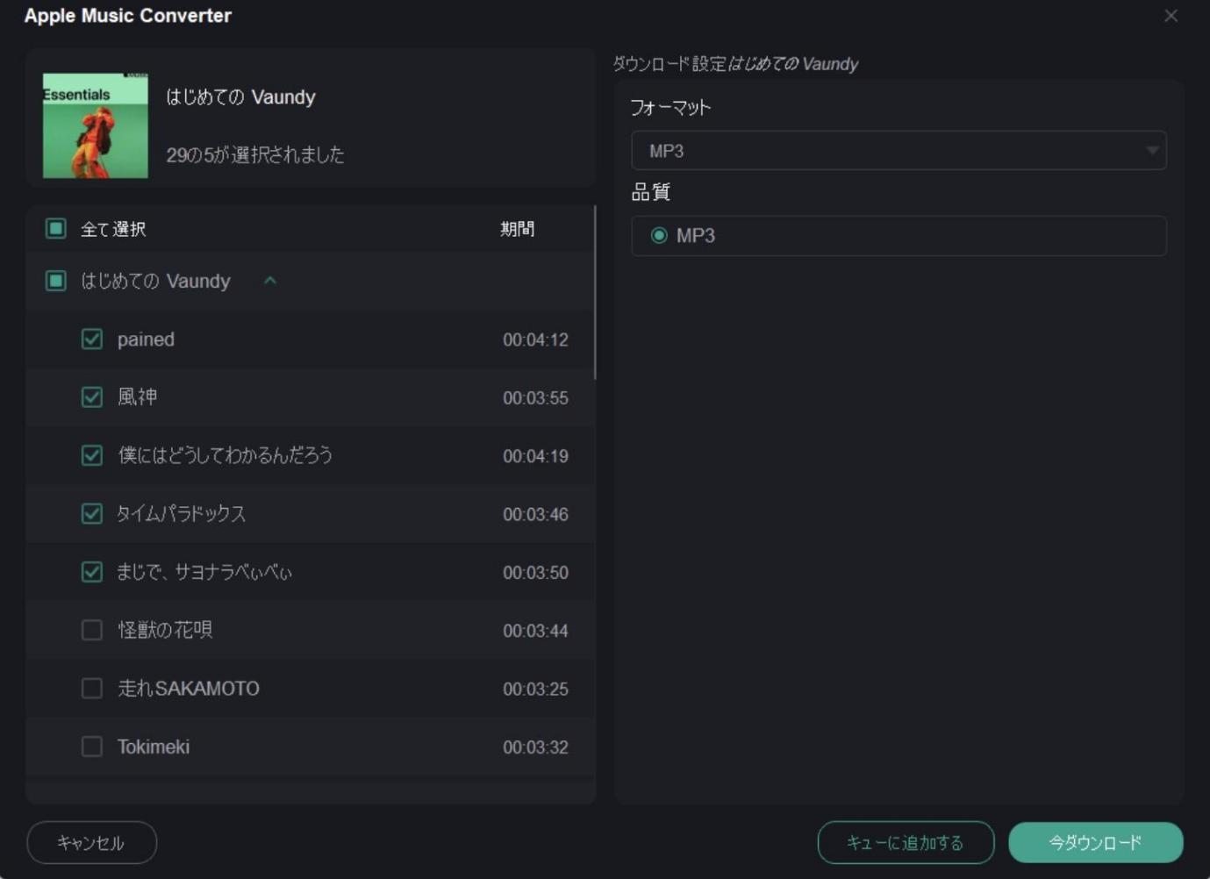Click the 00:04:19 duration value
The width and height of the screenshot is (1210, 879).
pos(535,456)
